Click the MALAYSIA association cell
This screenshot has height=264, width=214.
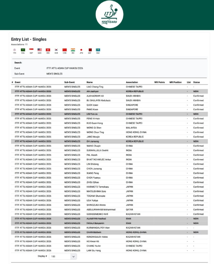coord(131,128)
